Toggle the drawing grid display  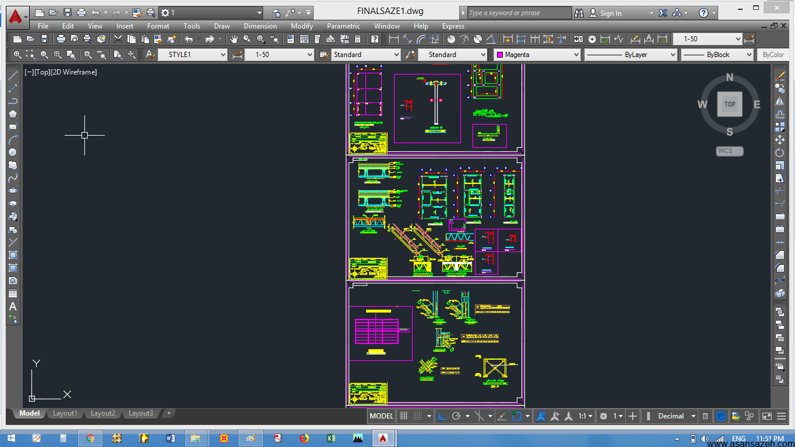[x=404, y=416]
